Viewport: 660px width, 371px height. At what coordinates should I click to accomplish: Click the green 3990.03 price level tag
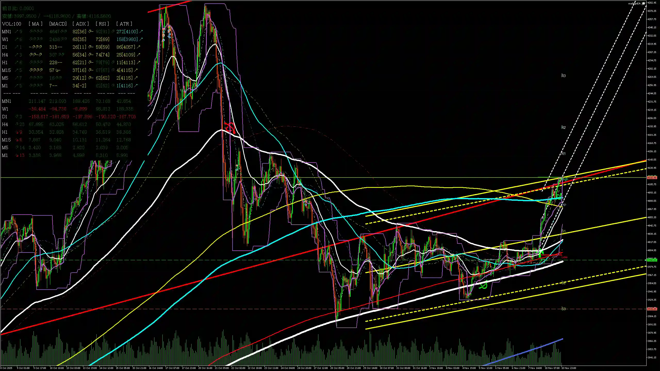[x=652, y=260]
